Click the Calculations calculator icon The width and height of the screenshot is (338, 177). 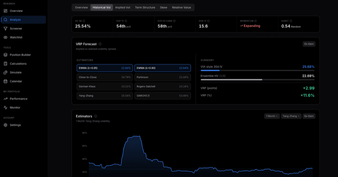click(x=6, y=63)
